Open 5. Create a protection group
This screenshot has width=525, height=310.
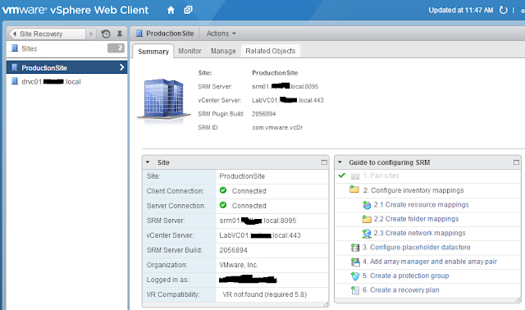pos(406,276)
